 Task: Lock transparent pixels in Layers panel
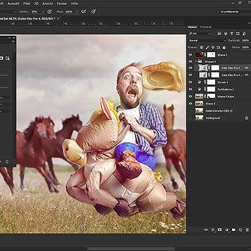click(x=201, y=48)
